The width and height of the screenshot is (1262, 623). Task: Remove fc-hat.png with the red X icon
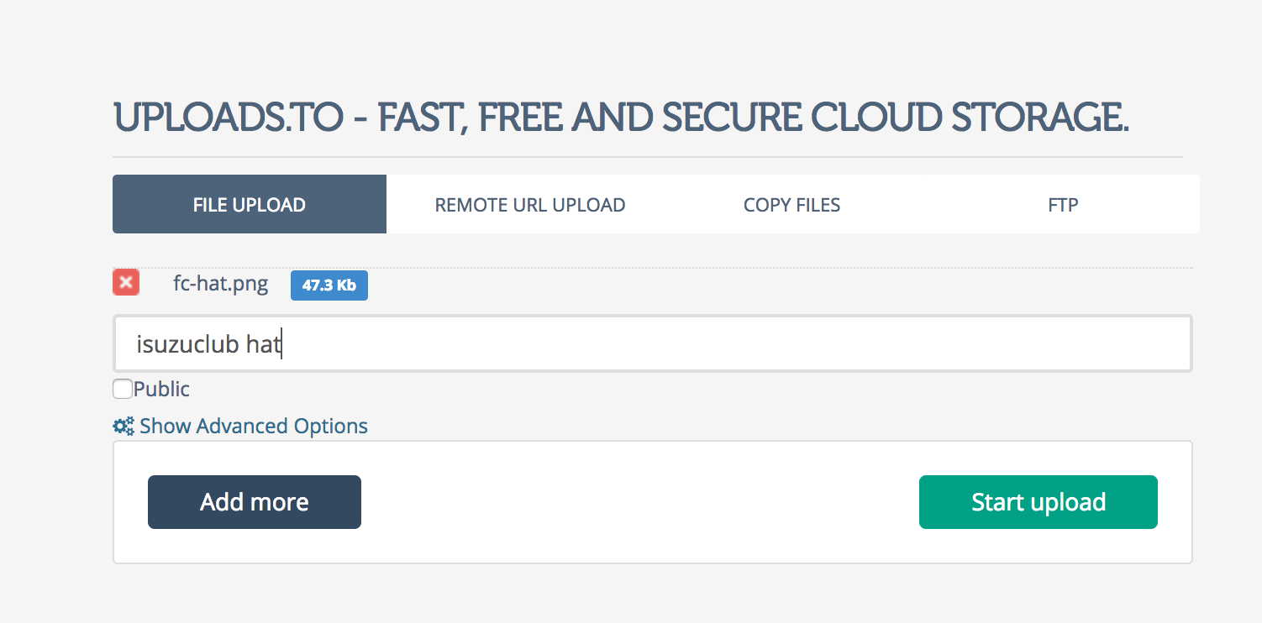point(126,283)
